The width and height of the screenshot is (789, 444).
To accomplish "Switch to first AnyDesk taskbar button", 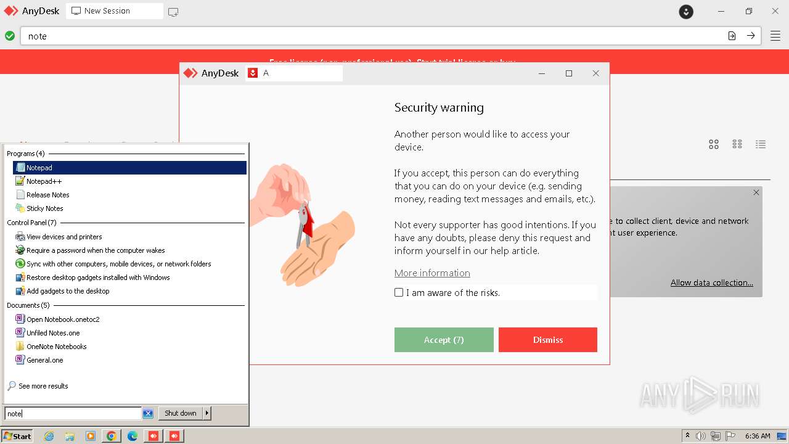I will click(x=153, y=436).
